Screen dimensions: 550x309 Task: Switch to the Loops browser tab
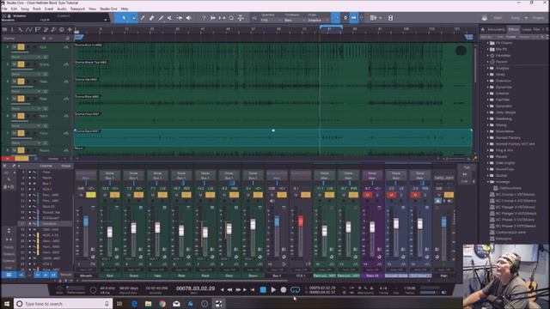click(527, 29)
